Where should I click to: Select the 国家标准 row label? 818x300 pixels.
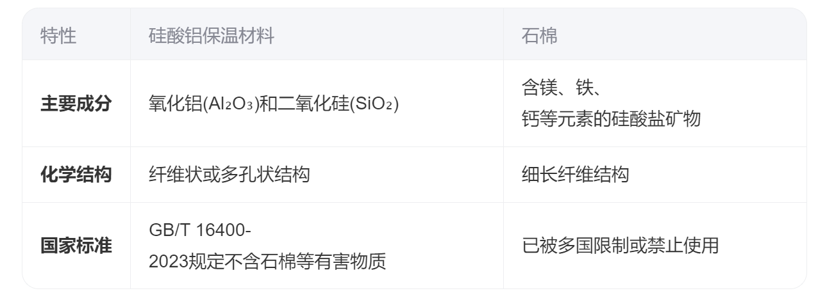[x=76, y=246]
